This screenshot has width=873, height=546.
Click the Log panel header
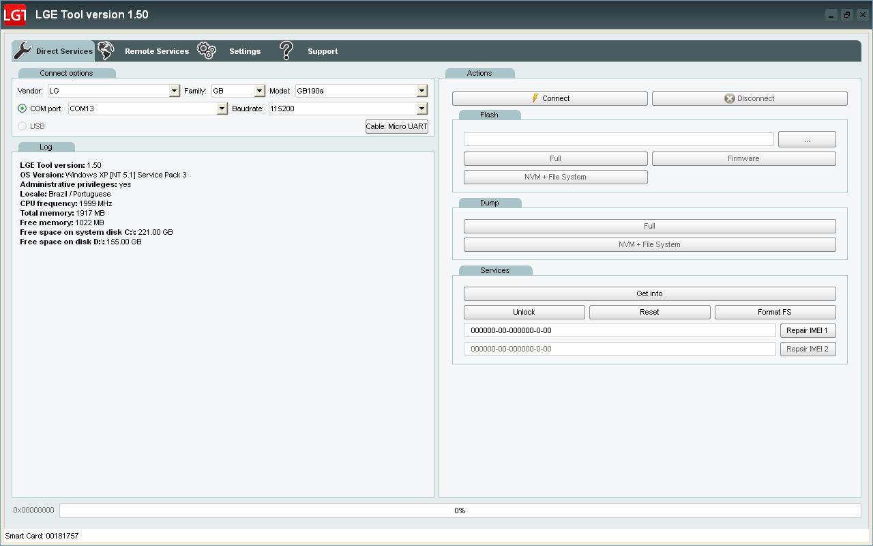[x=46, y=147]
